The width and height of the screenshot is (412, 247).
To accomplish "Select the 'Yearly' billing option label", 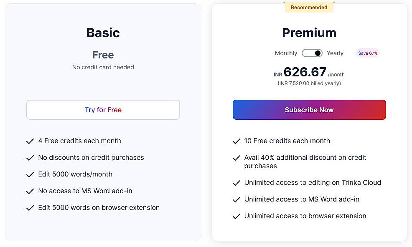I will pos(335,53).
